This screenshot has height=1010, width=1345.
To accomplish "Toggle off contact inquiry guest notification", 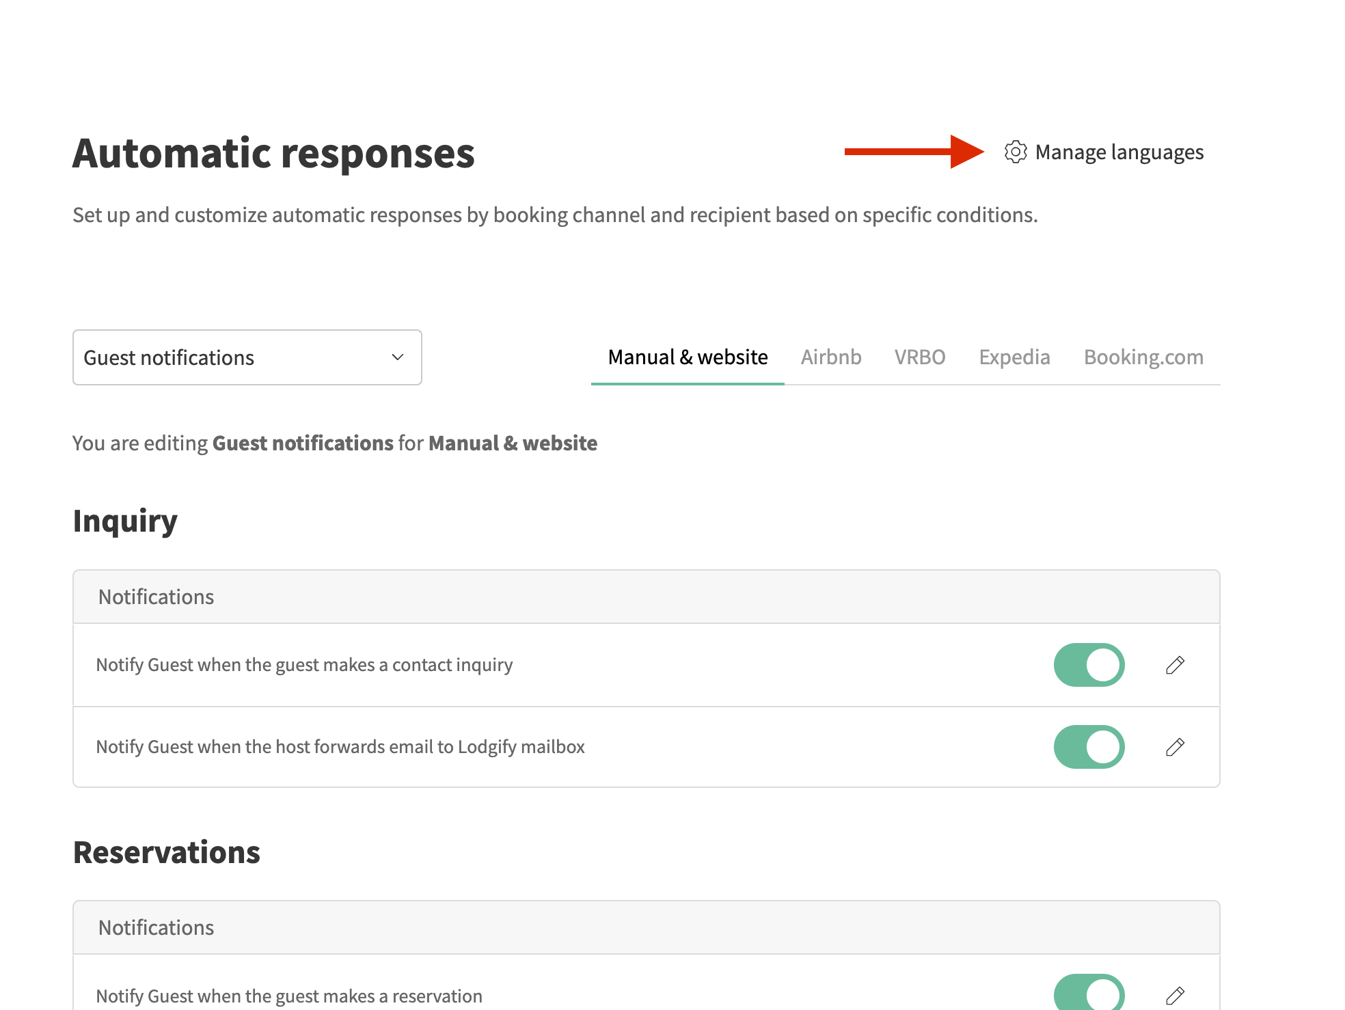I will 1089,665.
